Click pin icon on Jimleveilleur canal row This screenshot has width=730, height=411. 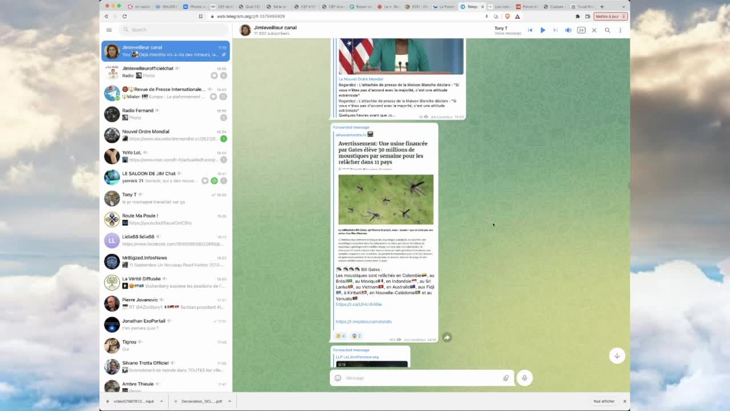[x=224, y=55]
